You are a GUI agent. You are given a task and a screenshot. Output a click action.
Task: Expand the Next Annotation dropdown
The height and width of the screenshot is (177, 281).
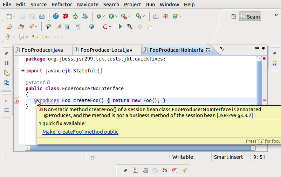[14, 37]
